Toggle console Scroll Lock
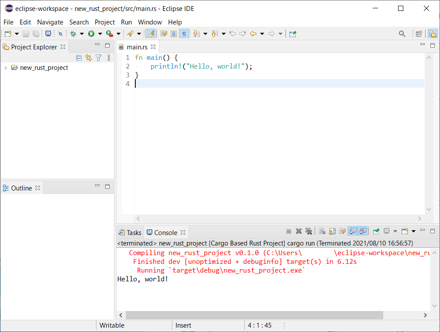This screenshot has height=332, width=440. 332,231
